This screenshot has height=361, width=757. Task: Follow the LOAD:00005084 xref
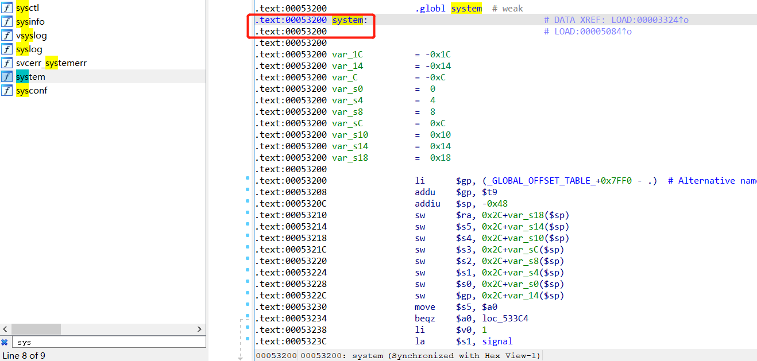[x=593, y=32]
